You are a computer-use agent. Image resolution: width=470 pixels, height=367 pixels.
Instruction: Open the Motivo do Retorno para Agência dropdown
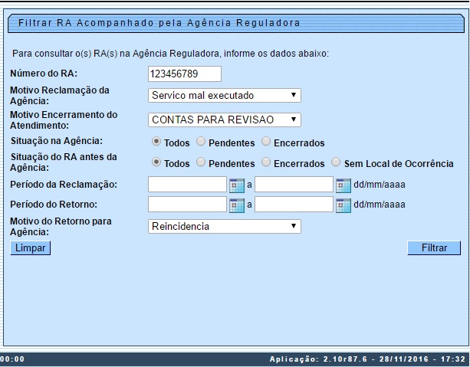click(x=224, y=226)
